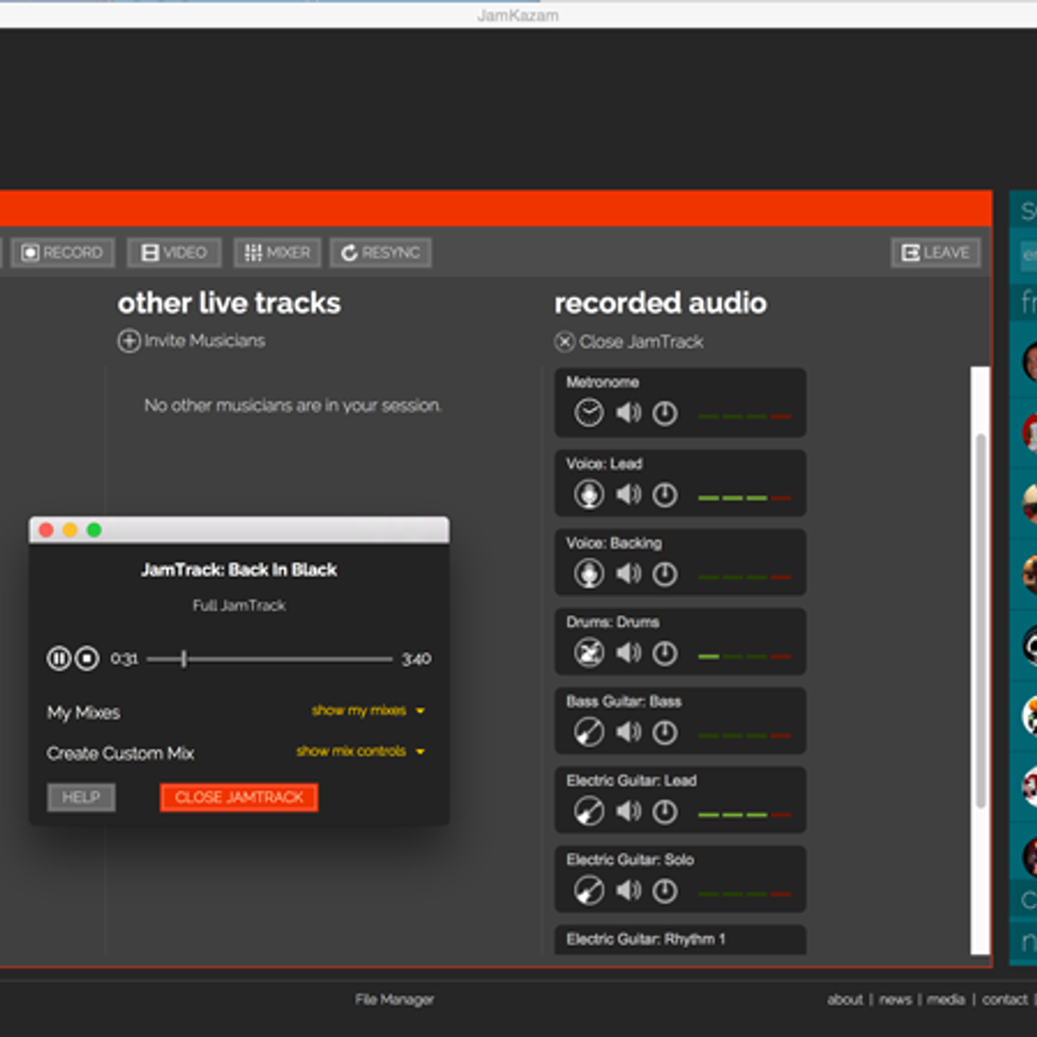
Task: Click the Electric Guitar: Solo guitar icon
Action: (588, 891)
